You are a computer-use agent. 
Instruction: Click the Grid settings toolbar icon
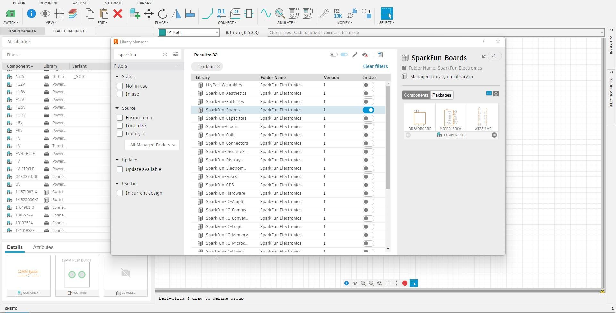(59, 13)
